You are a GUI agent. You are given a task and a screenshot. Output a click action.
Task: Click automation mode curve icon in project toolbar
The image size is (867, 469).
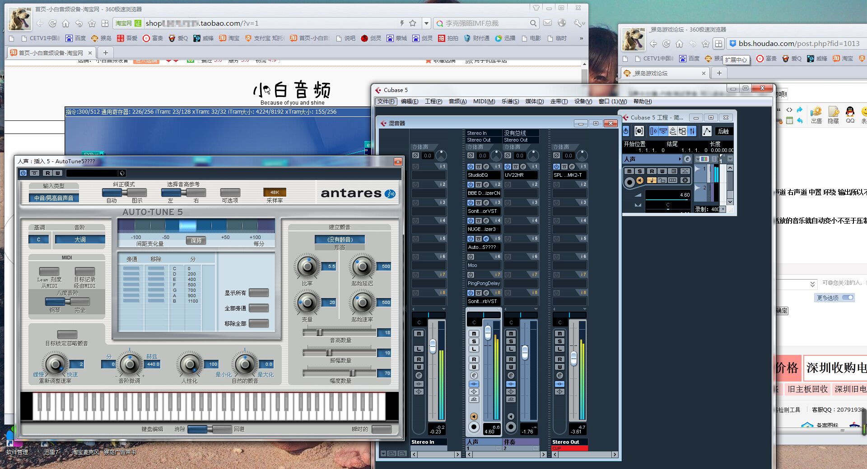[707, 131]
